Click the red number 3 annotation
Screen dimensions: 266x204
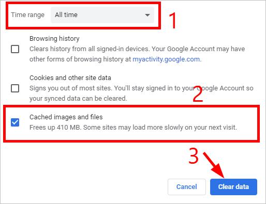coord(194,156)
